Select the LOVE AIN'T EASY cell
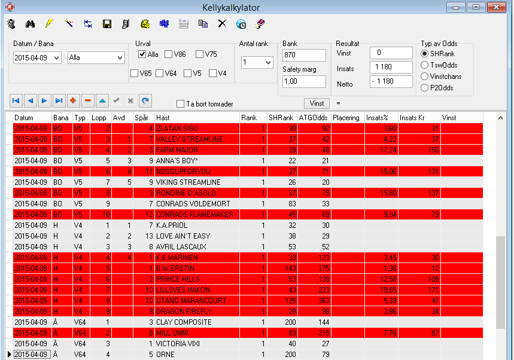514x360 pixels. click(x=197, y=236)
